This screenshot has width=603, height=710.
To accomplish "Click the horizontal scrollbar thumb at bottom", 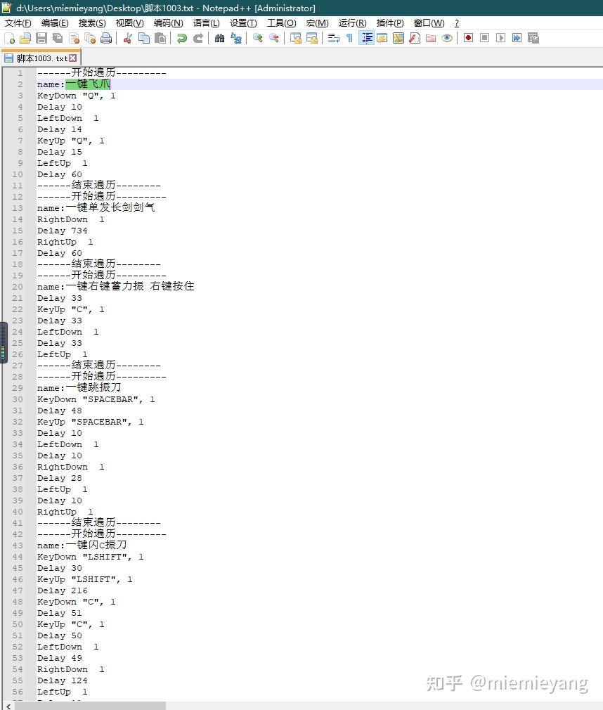I will coord(91,706).
